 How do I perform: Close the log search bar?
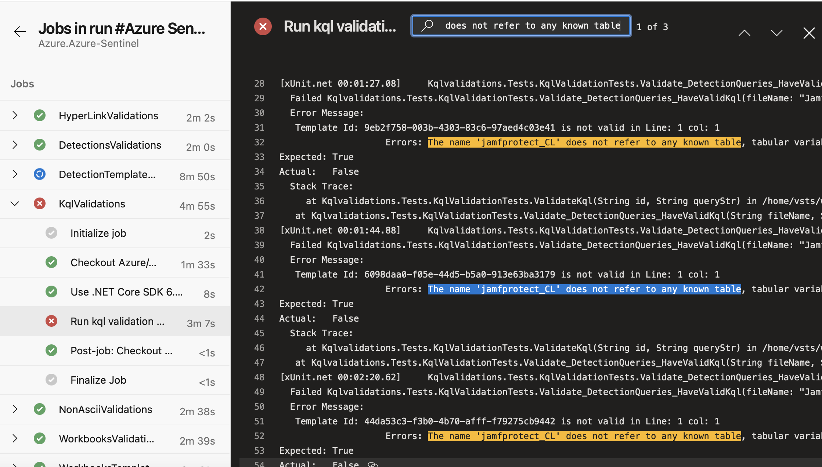pos(809,33)
